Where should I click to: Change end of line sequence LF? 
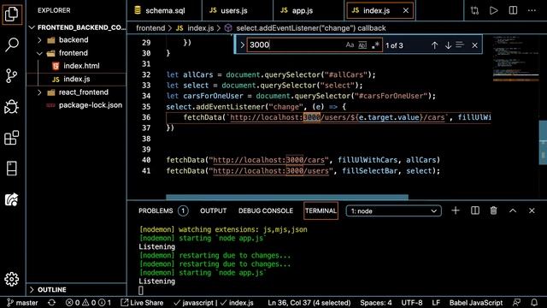coord(436,303)
